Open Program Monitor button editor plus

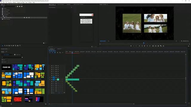click(189, 46)
